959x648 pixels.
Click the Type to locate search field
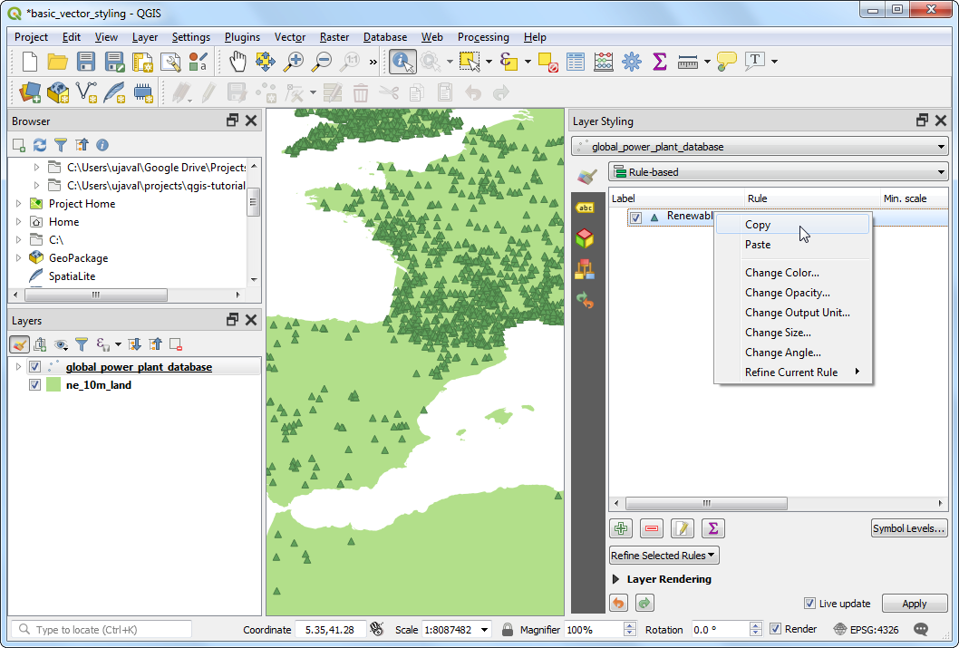pyautogui.click(x=102, y=630)
